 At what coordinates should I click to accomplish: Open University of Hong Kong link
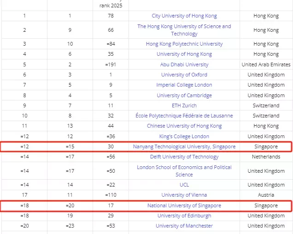[184, 54]
